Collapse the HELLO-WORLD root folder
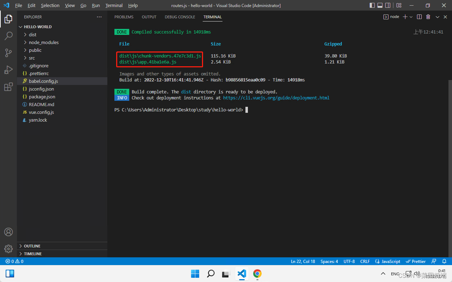 [62, 27]
